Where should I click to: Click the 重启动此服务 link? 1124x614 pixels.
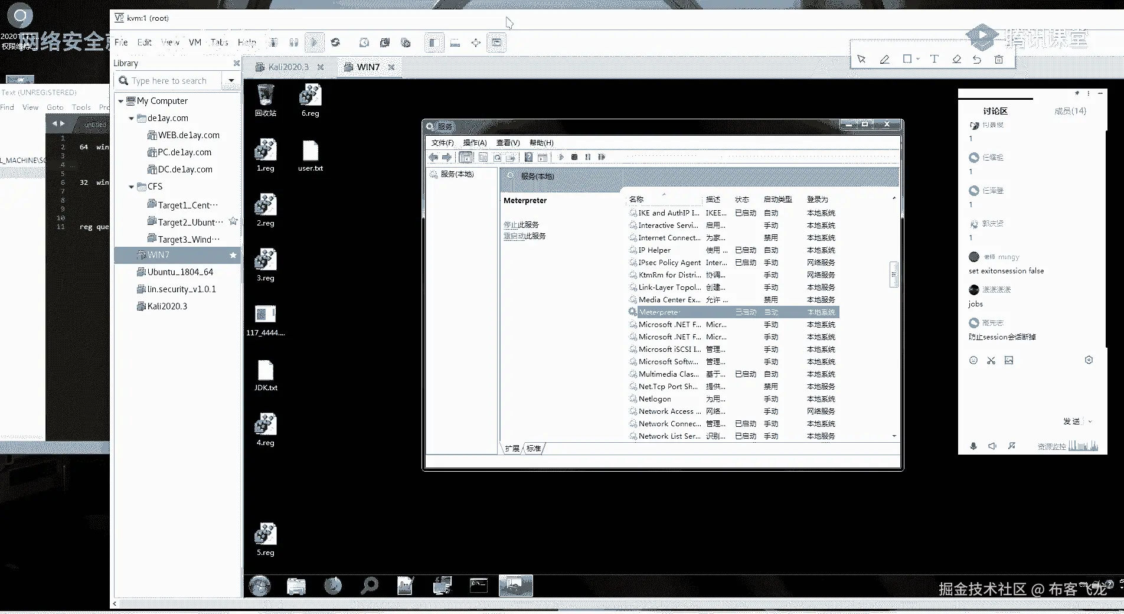tap(525, 236)
